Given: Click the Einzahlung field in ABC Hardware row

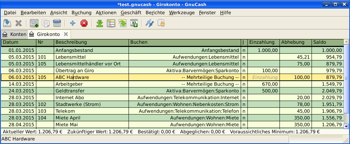Looking at the screenshot, I should coord(263,77).
